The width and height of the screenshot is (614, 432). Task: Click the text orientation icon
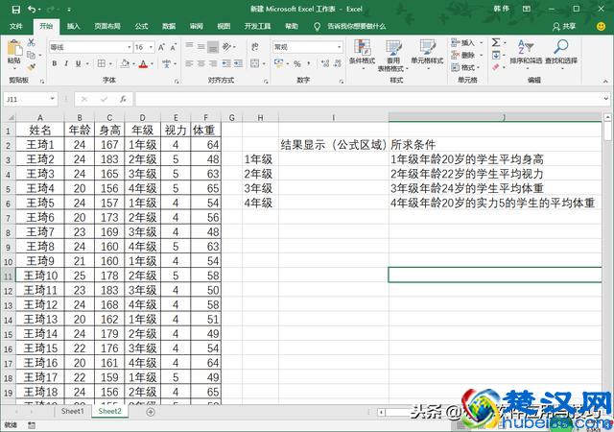227,47
